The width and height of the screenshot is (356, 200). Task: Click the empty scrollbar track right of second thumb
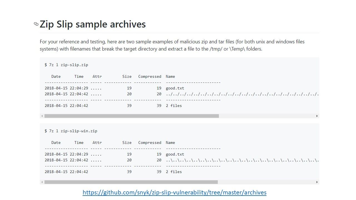[x=266, y=182]
